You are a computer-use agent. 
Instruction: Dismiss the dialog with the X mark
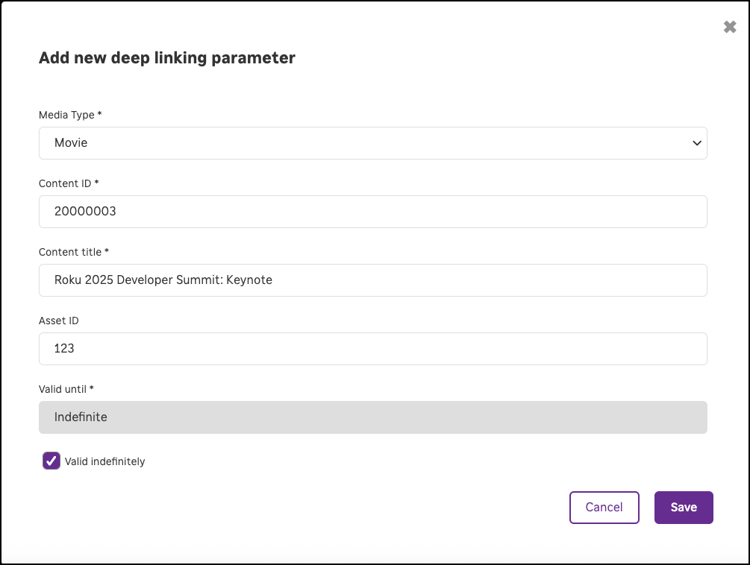pos(729,26)
